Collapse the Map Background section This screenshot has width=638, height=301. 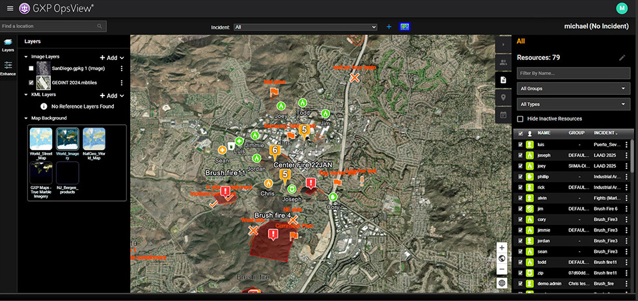click(25, 118)
